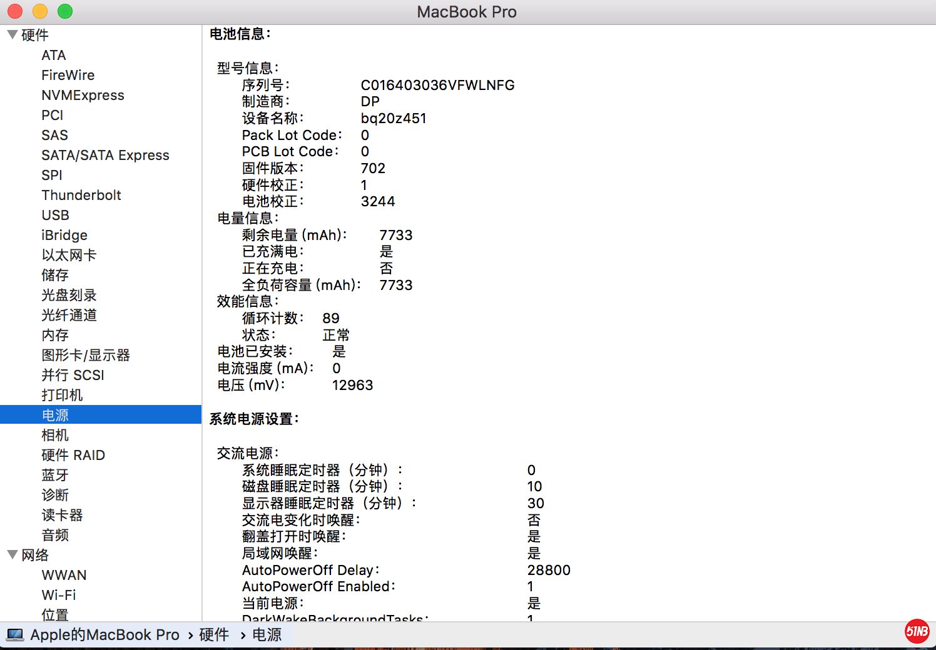Click 硬件 in the bottom path bar

(x=214, y=635)
